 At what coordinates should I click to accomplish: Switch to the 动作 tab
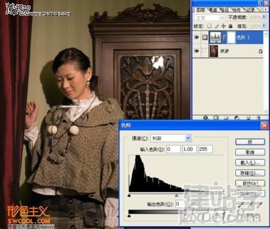click(x=236, y=10)
